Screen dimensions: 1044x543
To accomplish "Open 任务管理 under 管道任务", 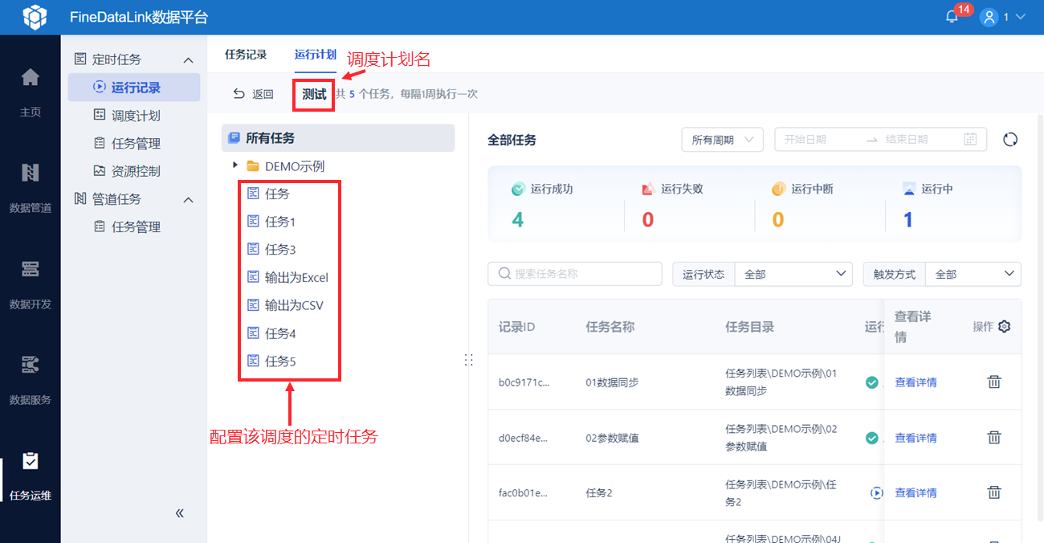I will tap(134, 227).
